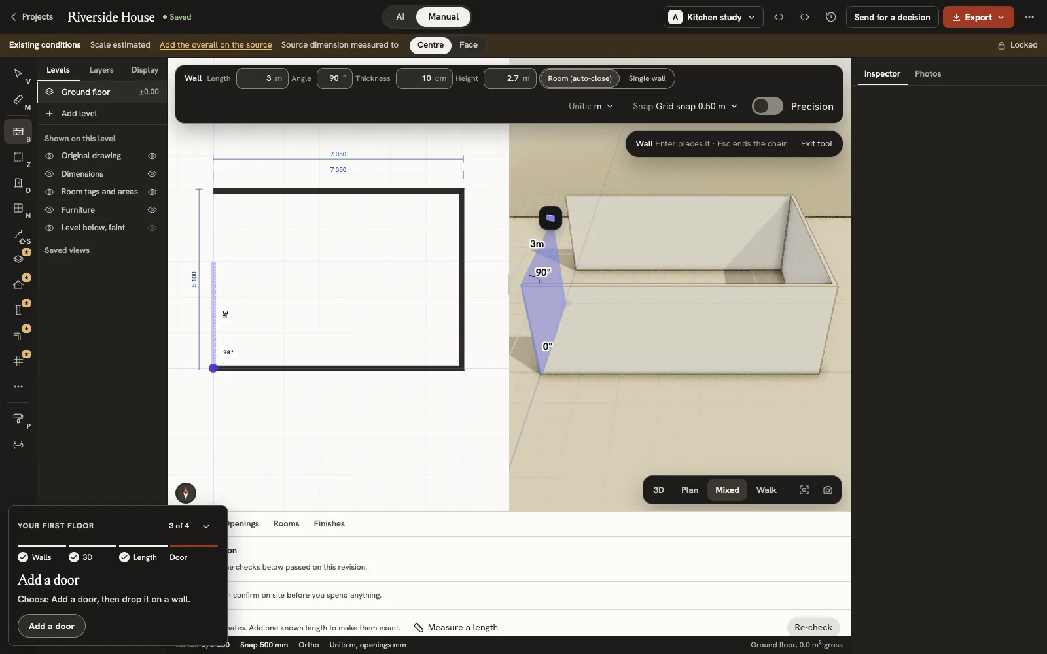Select the hash grid tool
The image size is (1047, 654).
[x=18, y=360]
